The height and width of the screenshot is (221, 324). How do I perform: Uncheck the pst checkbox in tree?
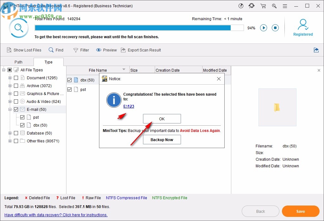(x=22, y=117)
